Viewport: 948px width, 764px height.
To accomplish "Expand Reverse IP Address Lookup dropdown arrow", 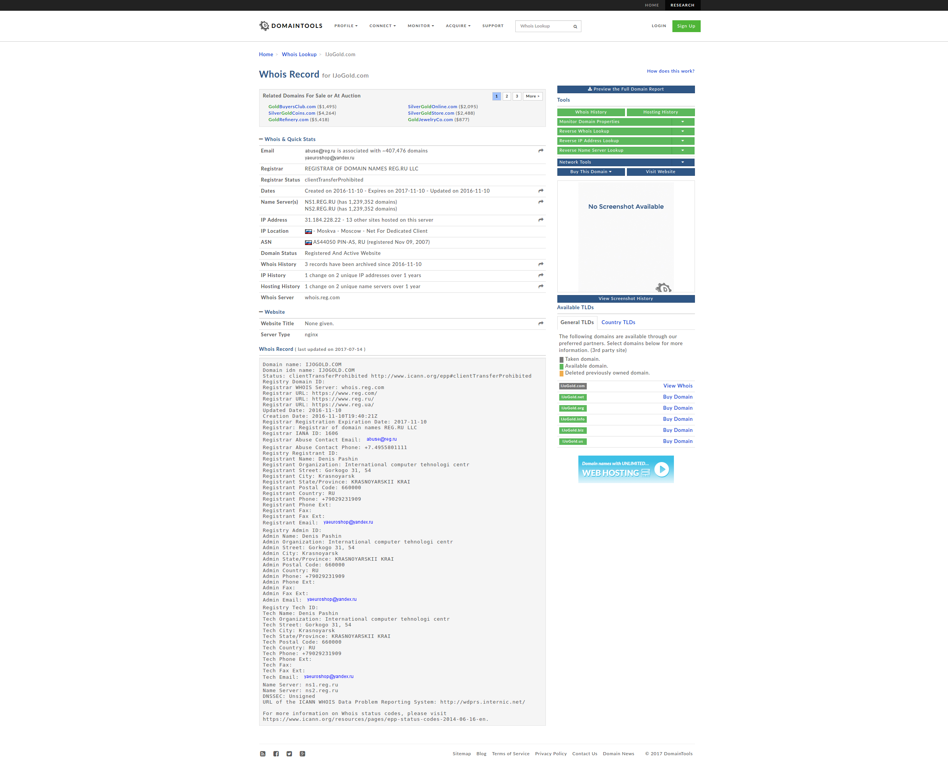I will [x=683, y=141].
